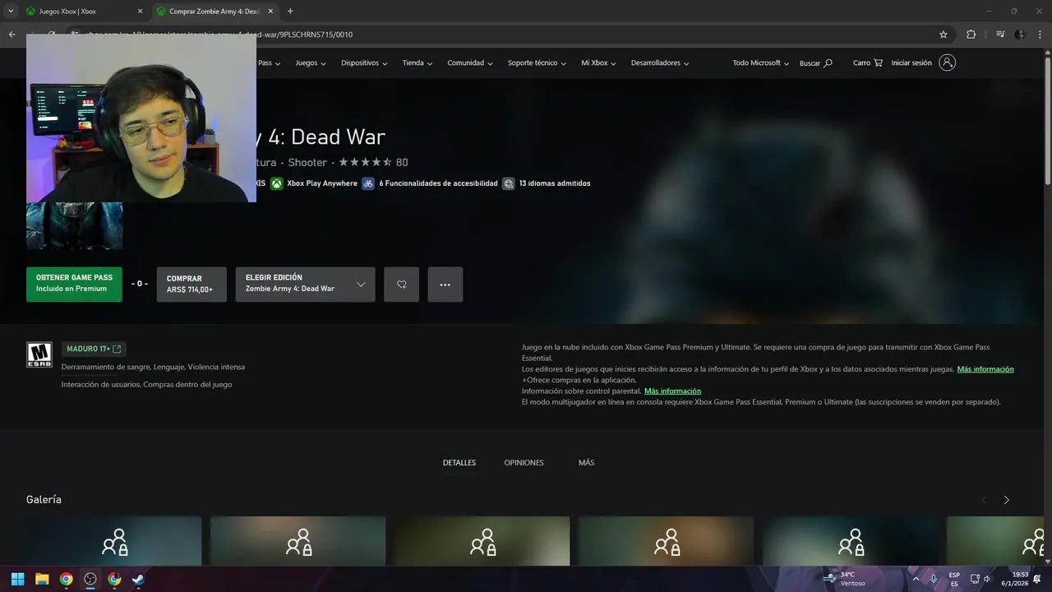Screen dimensions: 1052x592
Task: Close the Comprar Zombie Army 4 tab
Action: coord(270,12)
